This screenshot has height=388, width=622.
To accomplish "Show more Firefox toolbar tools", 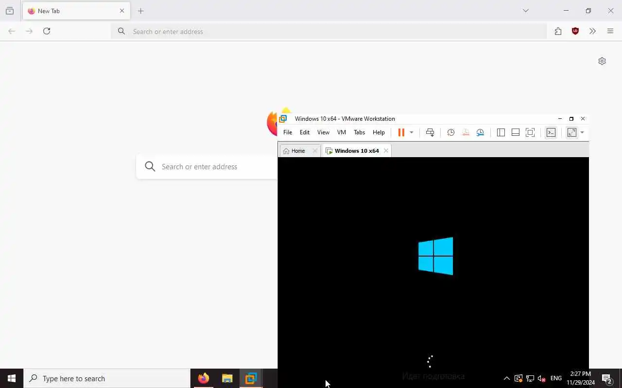I will pyautogui.click(x=592, y=31).
